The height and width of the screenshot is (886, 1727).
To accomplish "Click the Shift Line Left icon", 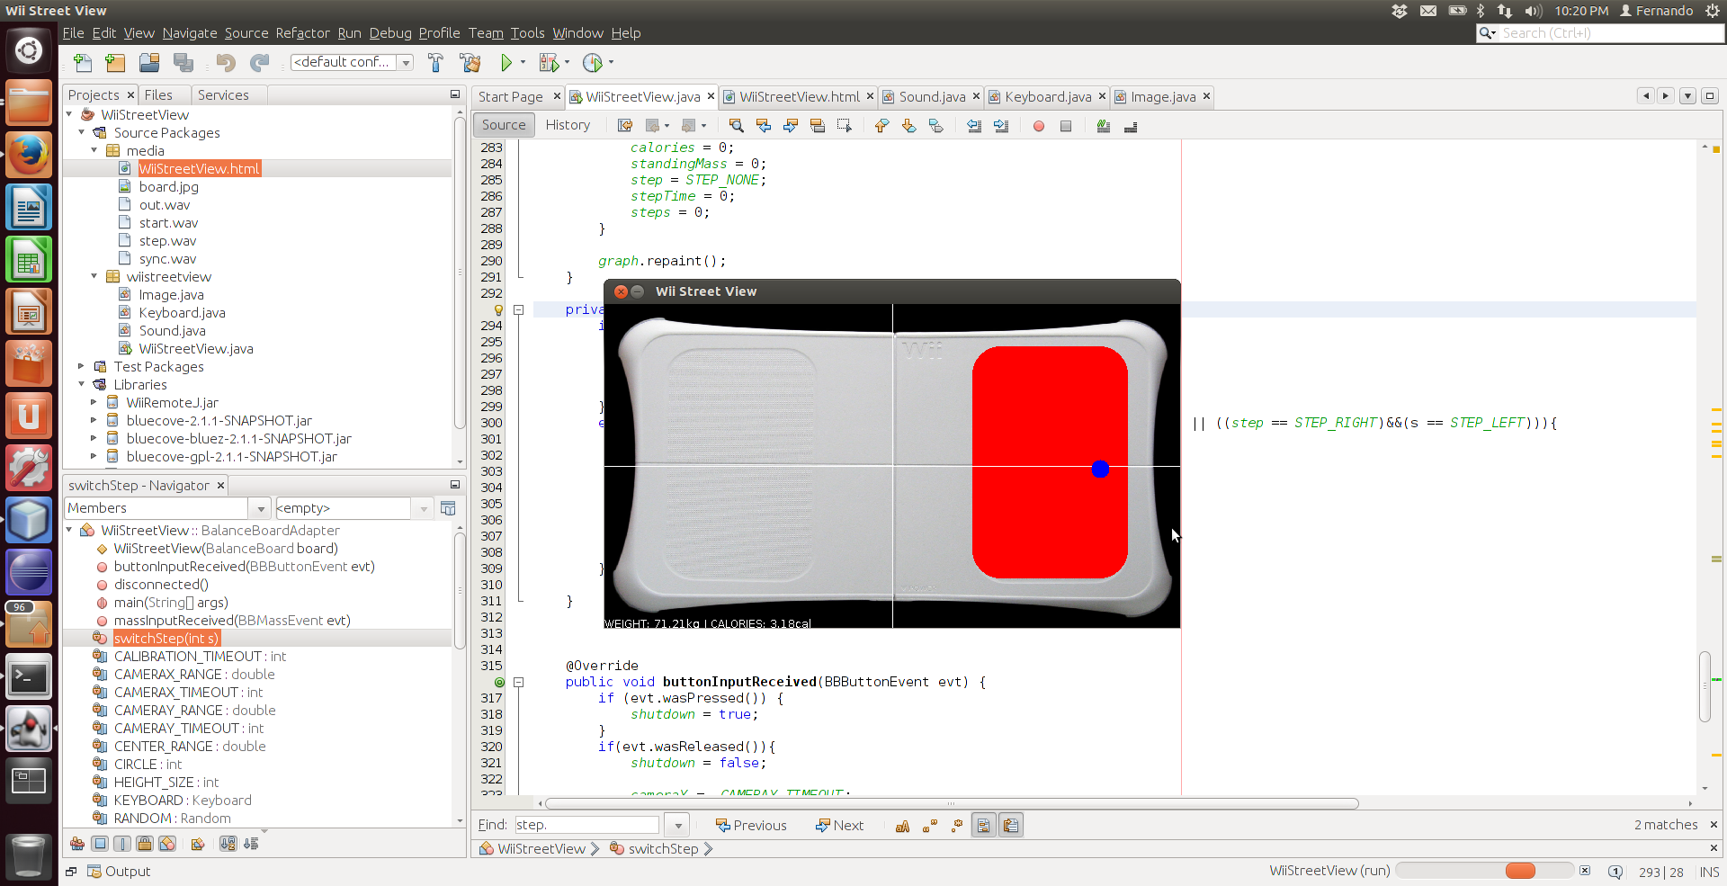I will [x=974, y=125].
